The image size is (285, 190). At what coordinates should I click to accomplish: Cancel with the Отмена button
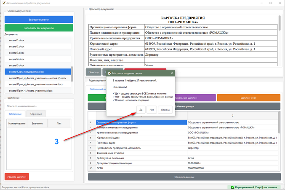(165, 110)
